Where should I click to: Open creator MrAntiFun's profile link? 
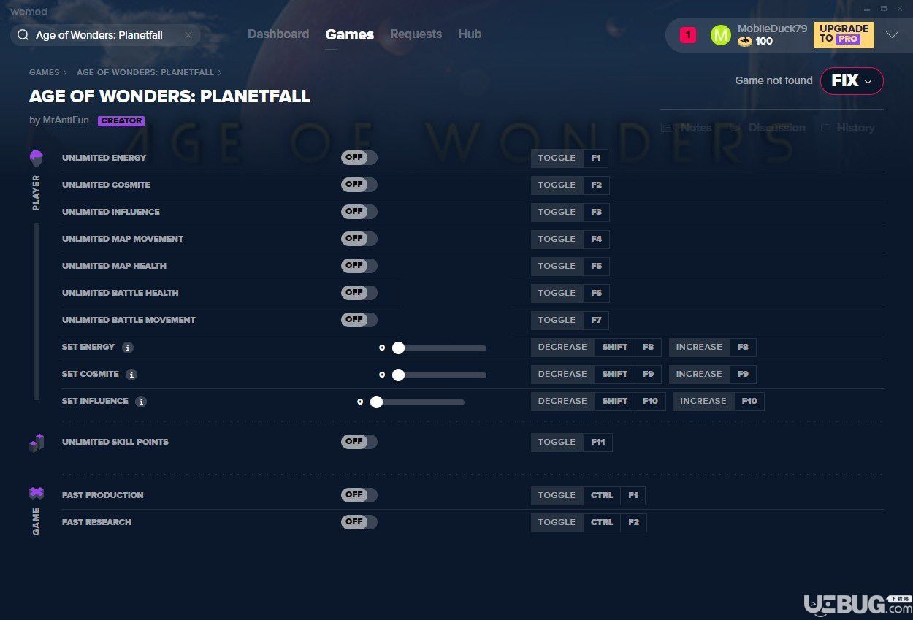[x=65, y=120]
